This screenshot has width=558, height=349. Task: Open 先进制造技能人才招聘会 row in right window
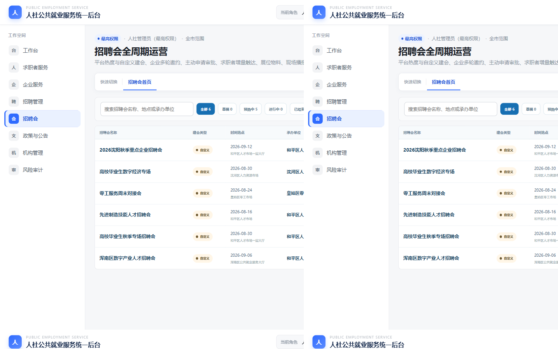[x=478, y=215]
